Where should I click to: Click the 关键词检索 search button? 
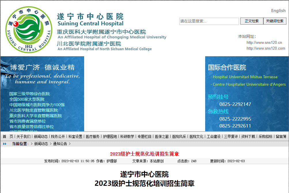point(275,21)
